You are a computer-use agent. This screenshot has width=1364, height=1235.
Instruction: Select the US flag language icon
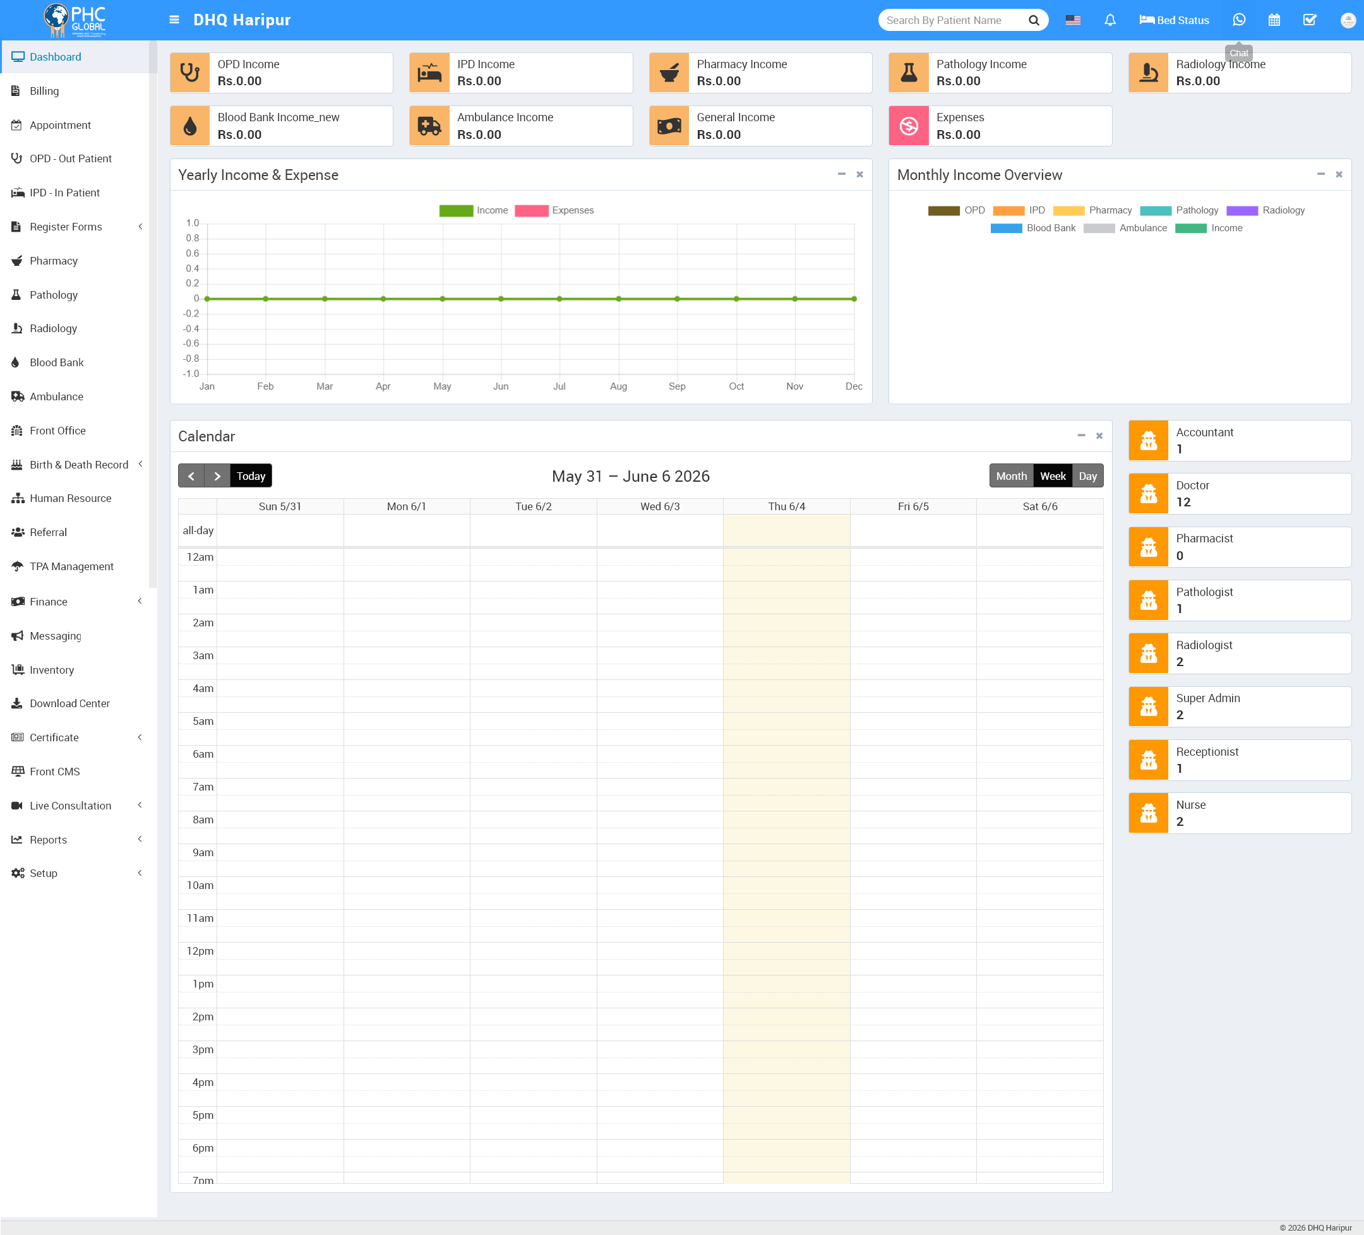pyautogui.click(x=1073, y=20)
